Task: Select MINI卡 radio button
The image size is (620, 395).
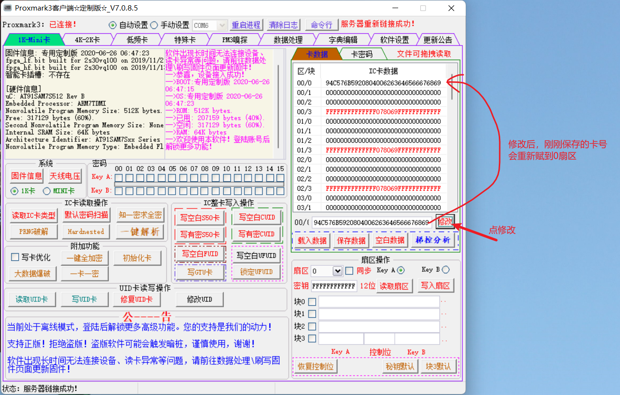Action: tap(47, 191)
